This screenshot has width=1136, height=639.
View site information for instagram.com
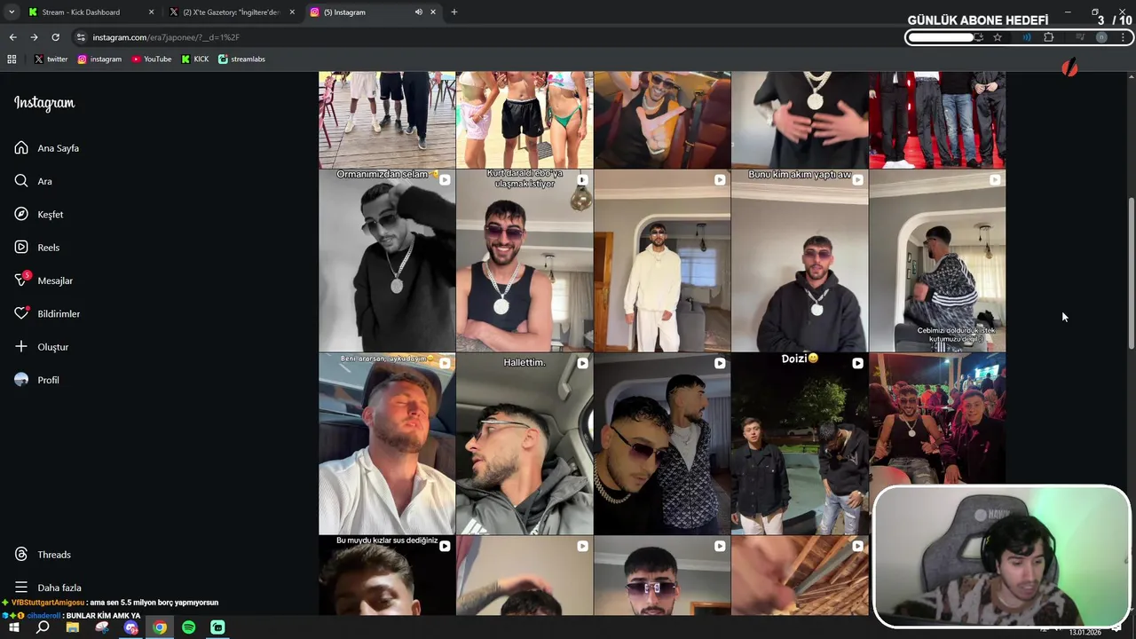click(81, 37)
